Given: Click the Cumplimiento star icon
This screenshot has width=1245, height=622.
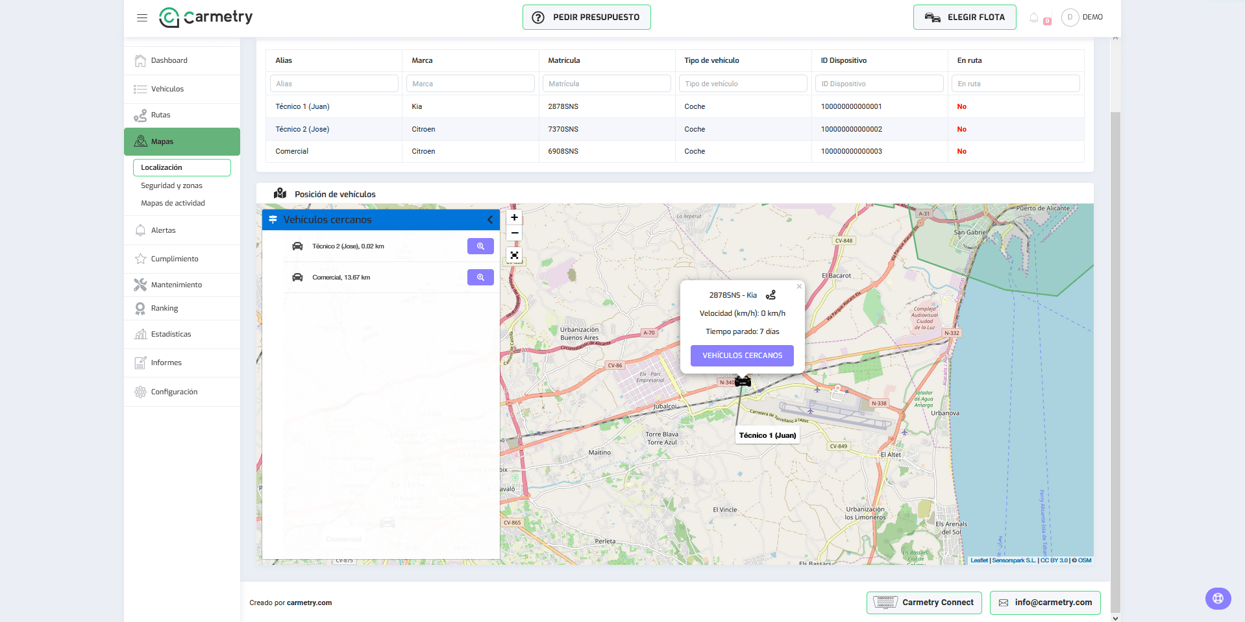Looking at the screenshot, I should click(x=140, y=259).
